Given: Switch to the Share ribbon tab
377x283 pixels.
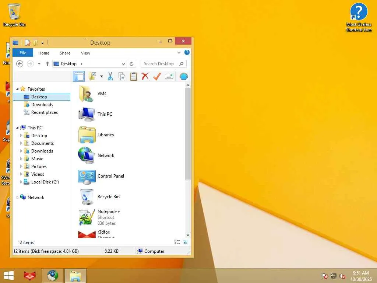Looking at the screenshot, I should 65,53.
